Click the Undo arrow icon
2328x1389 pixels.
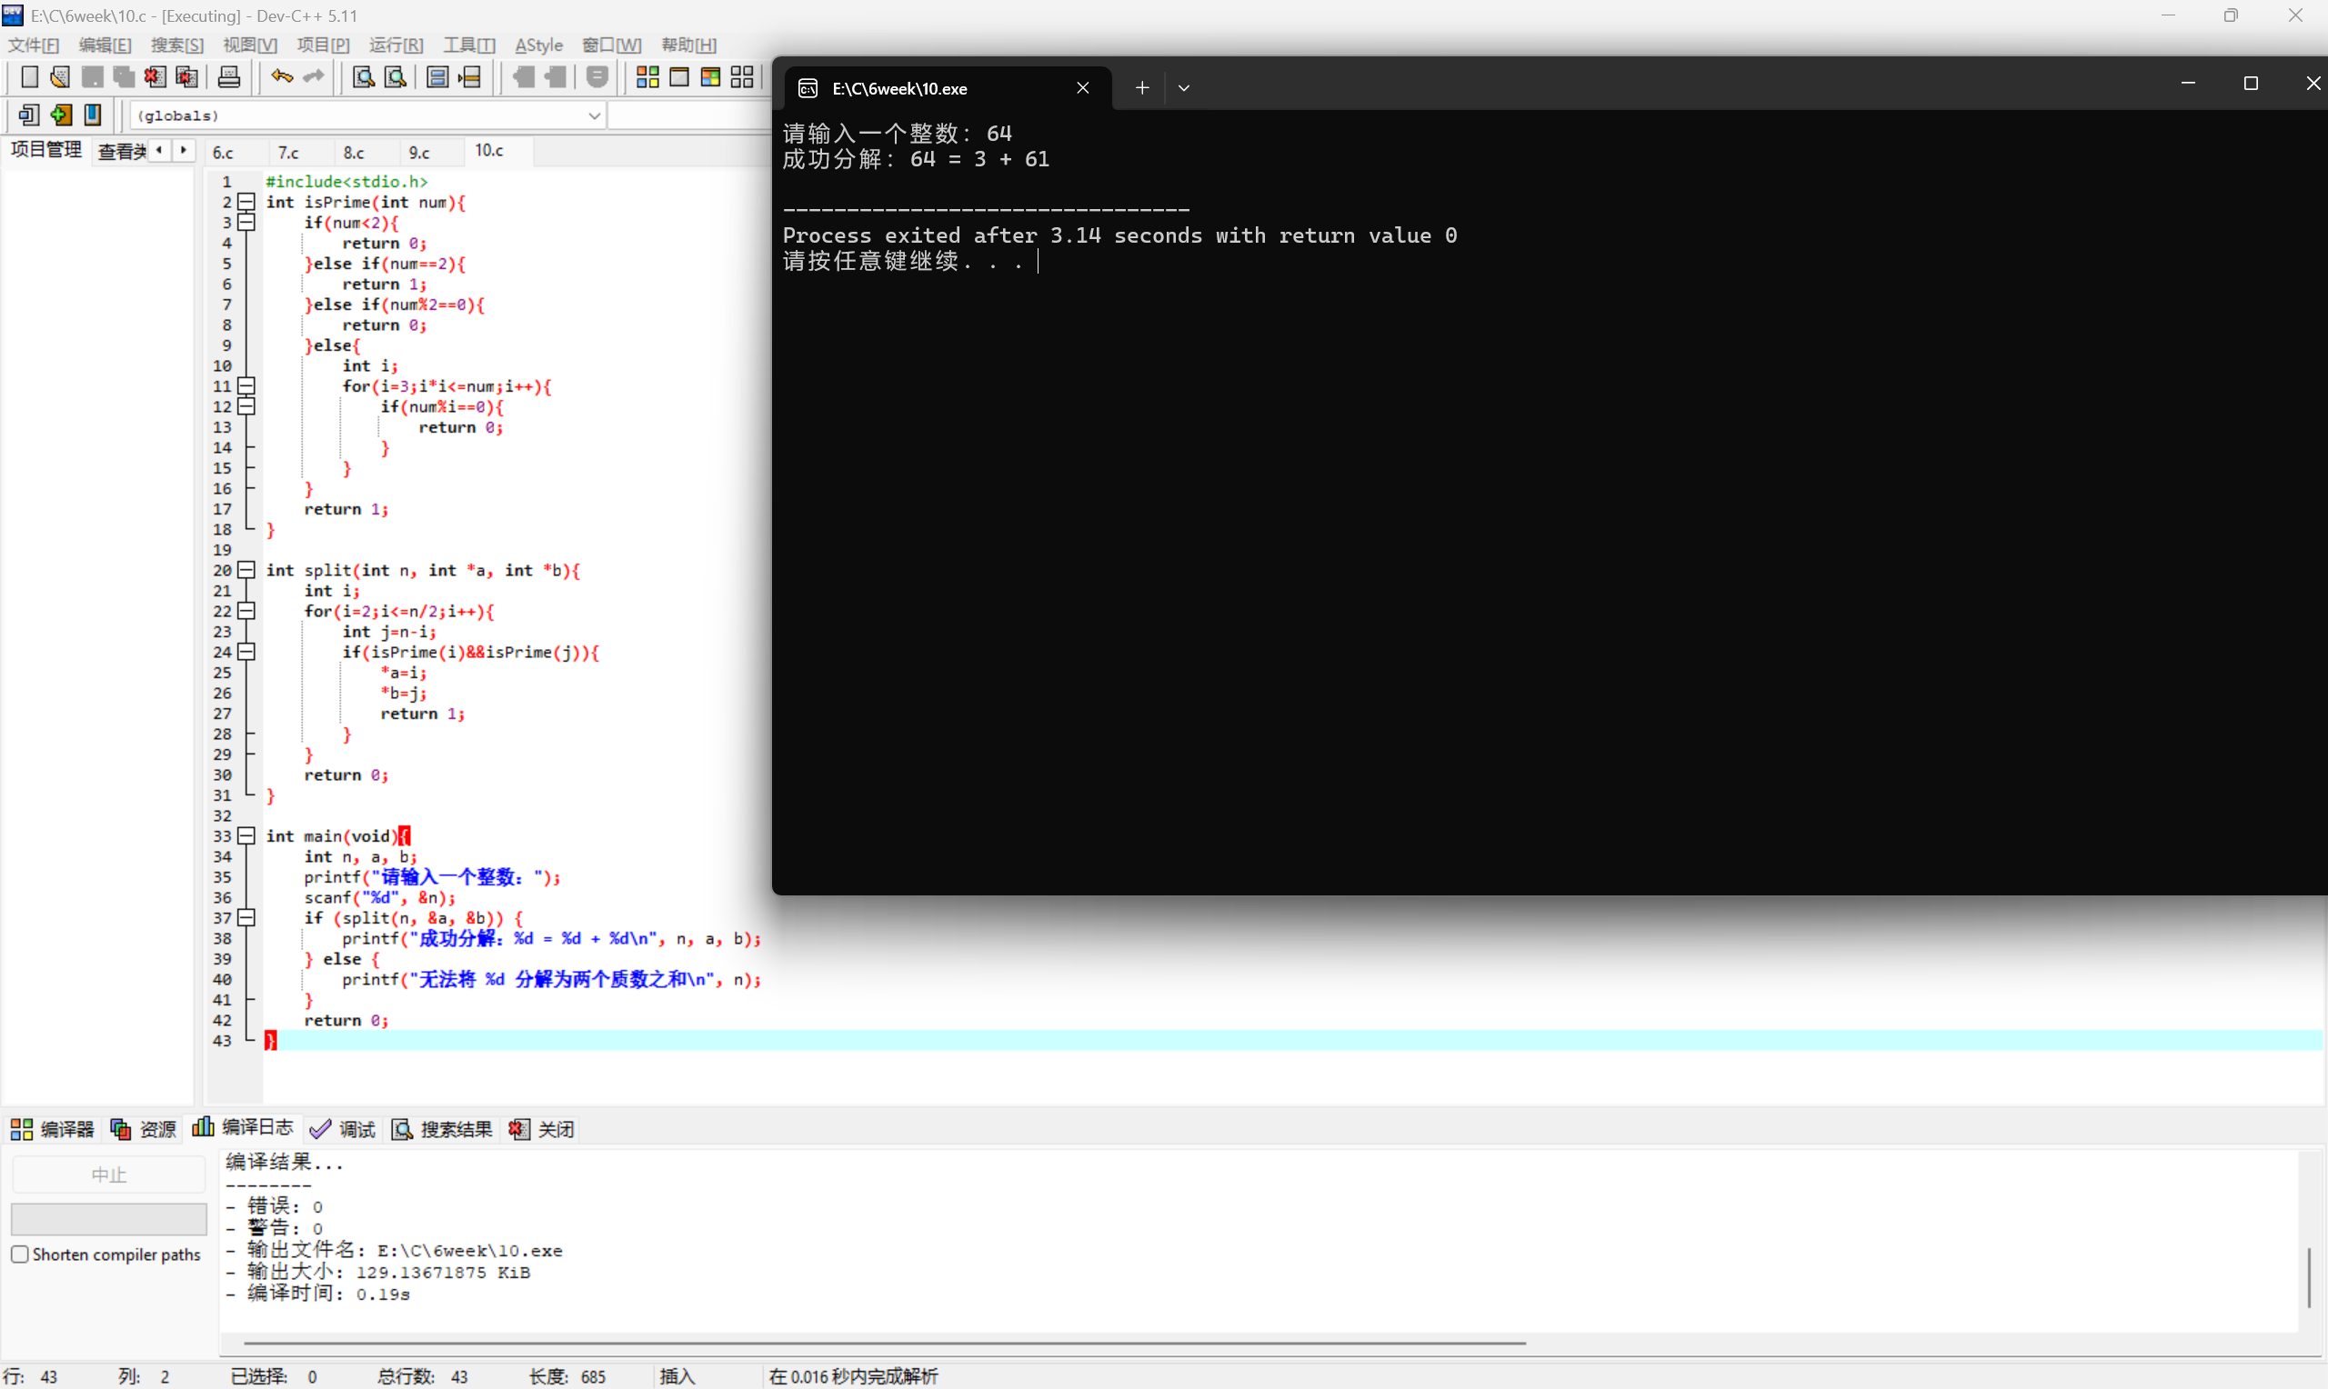(x=281, y=76)
